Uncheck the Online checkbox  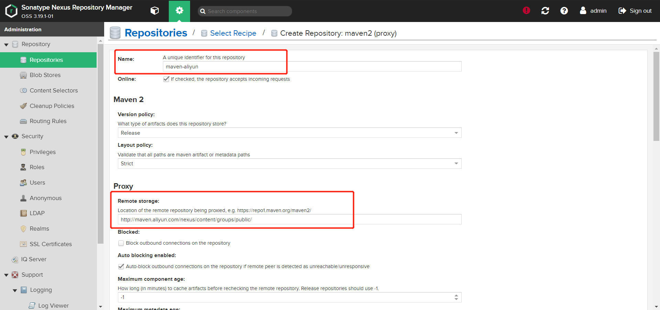point(166,79)
